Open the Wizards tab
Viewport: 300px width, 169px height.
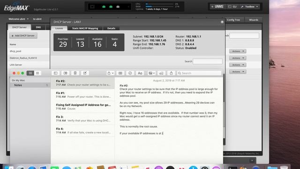click(254, 20)
